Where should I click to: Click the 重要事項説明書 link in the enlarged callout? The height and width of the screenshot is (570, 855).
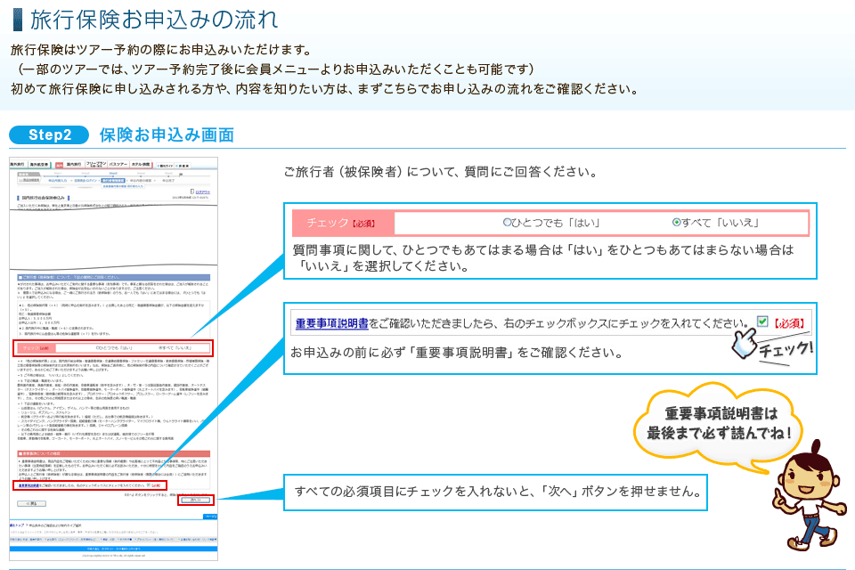point(331,322)
